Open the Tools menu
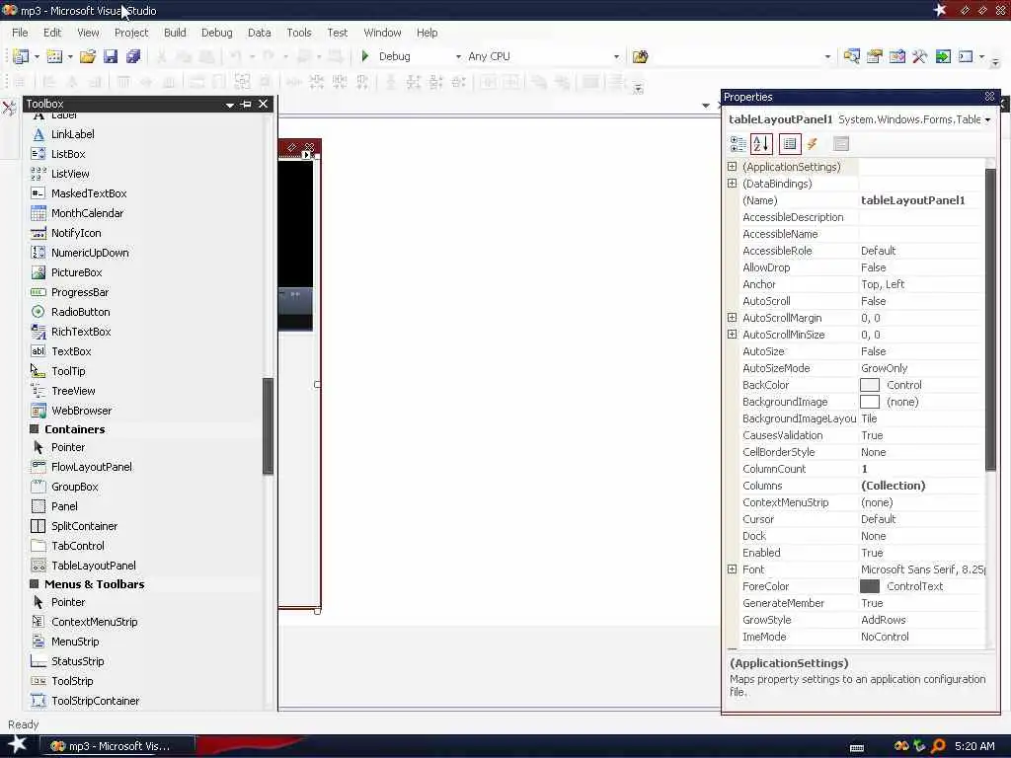Viewport: 1011px width, 758px height. point(299,33)
